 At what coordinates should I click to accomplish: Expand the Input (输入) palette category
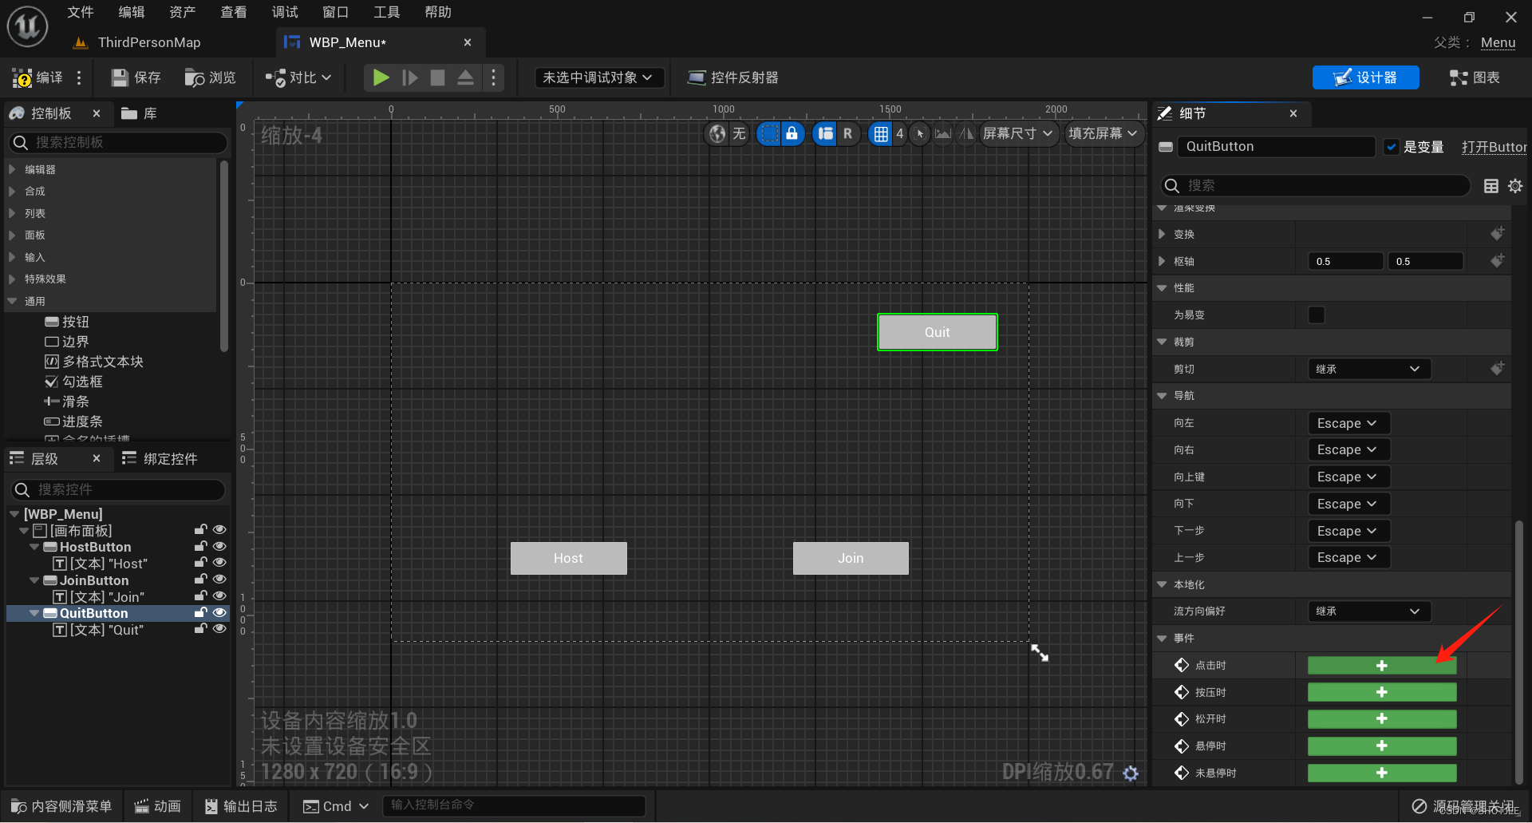(x=12, y=257)
